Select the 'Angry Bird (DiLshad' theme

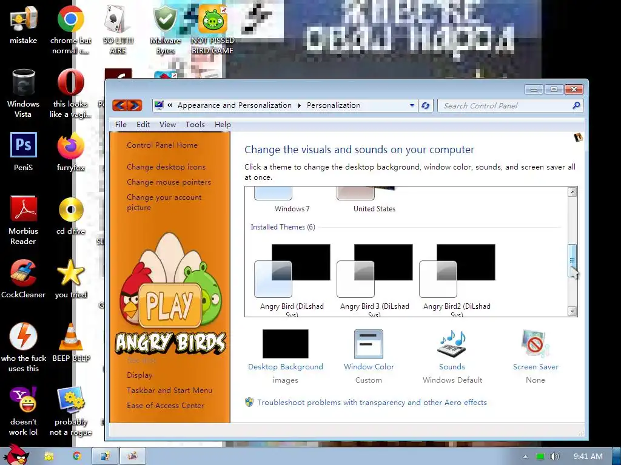pyautogui.click(x=292, y=279)
